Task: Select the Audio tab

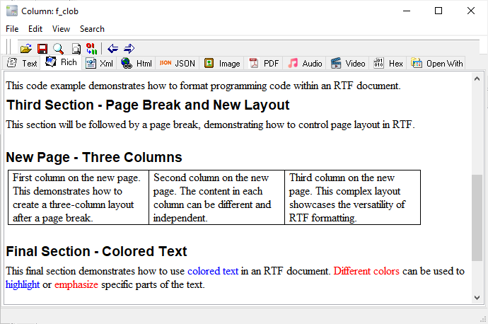Action: click(x=305, y=63)
